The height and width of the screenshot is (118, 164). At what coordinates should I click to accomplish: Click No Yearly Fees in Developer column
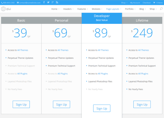pos(95,89)
